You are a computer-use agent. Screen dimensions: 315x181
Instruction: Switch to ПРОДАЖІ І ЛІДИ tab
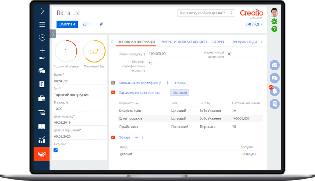click(x=244, y=42)
